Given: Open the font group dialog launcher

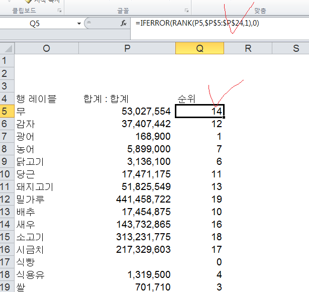Looking at the screenshot, I should [x=186, y=11].
